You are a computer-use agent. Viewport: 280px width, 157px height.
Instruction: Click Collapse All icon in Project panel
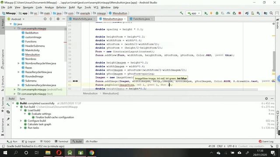pos(51,19)
